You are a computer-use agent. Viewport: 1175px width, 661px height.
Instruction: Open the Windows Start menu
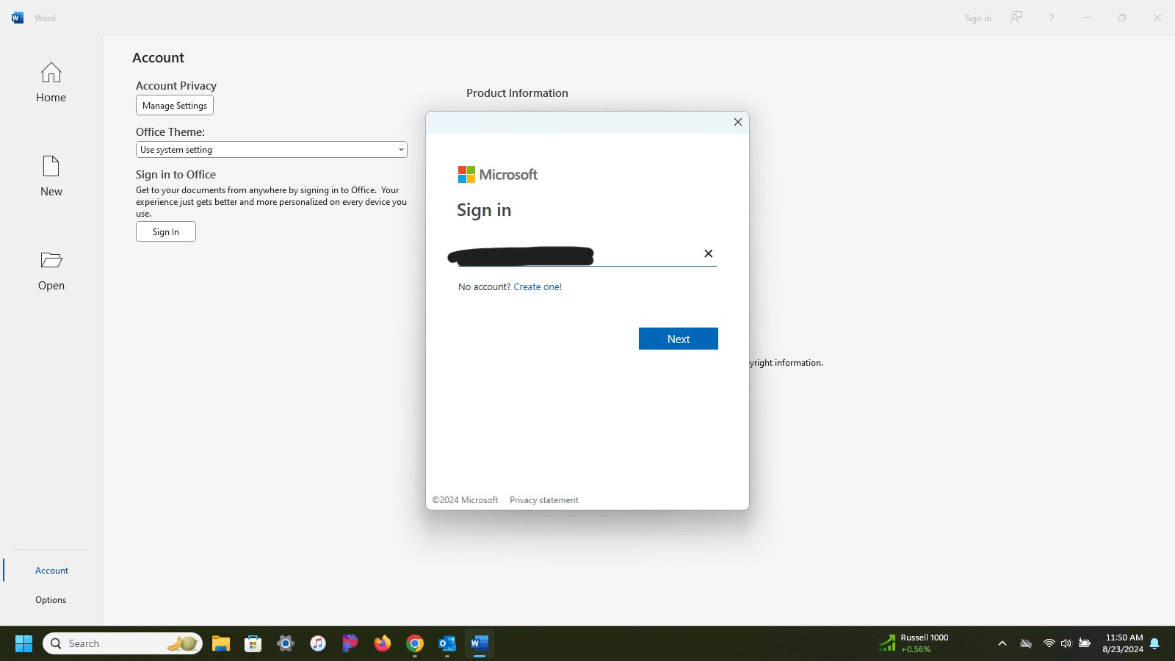(x=23, y=643)
